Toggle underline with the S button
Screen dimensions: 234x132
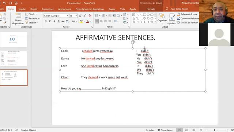coord(54,21)
